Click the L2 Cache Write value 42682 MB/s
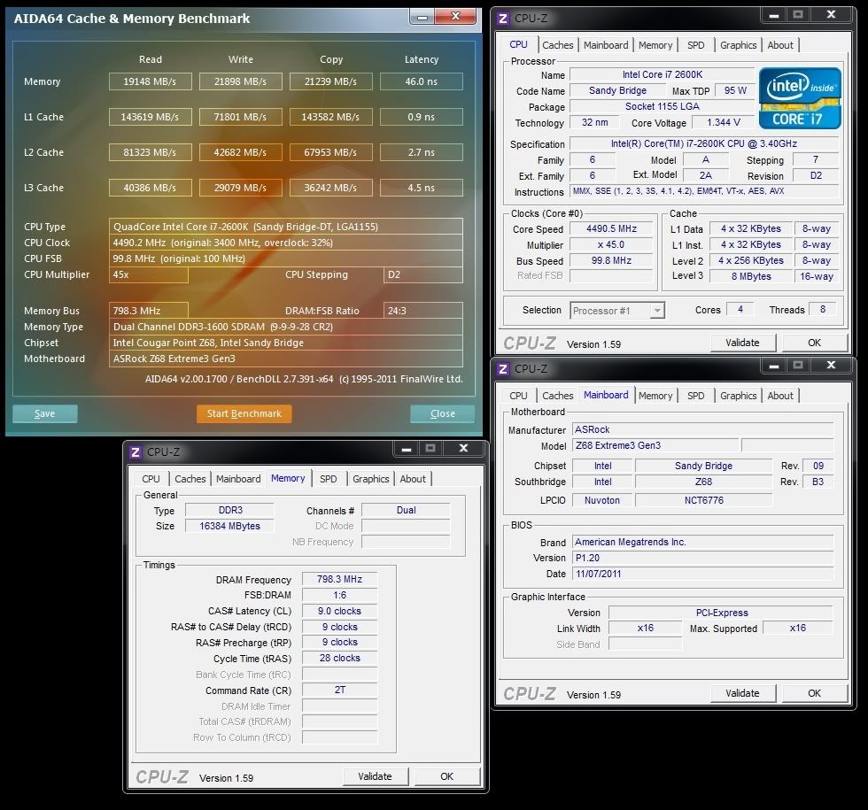This screenshot has height=810, width=868. click(x=240, y=152)
